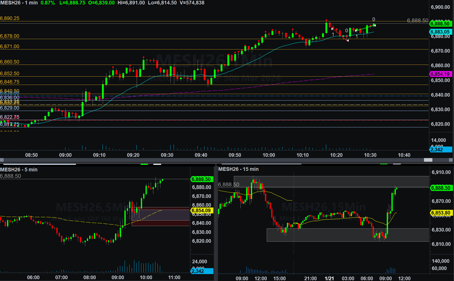
Task: Click exit arrow at end of green trade line
Action: click(374, 25)
